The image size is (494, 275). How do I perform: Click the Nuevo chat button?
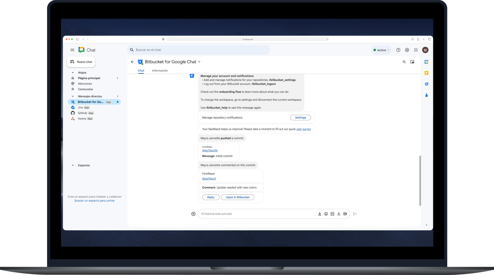pos(81,62)
